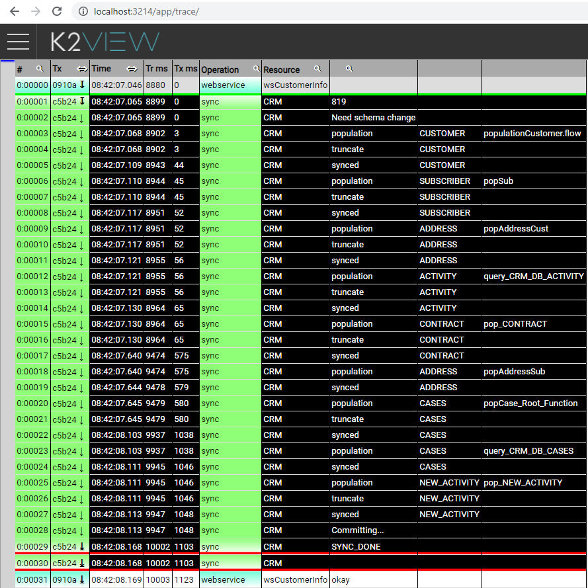Click the browser back arrow
The height and width of the screenshot is (588, 588).
pyautogui.click(x=15, y=11)
